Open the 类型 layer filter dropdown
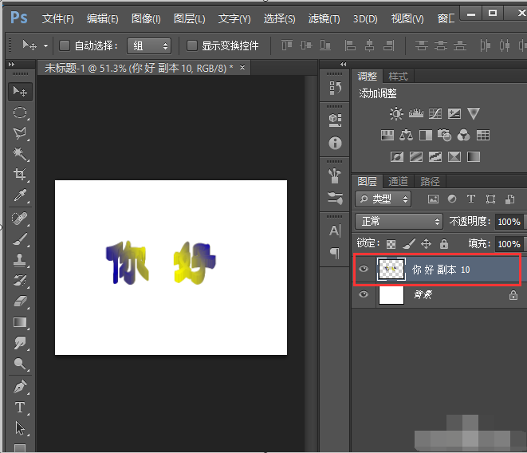527x453 pixels. 383,199
